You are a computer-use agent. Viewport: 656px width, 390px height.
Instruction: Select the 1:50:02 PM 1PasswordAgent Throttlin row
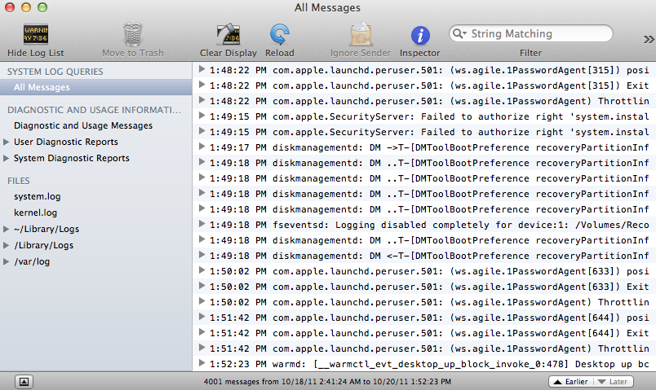pos(424,302)
